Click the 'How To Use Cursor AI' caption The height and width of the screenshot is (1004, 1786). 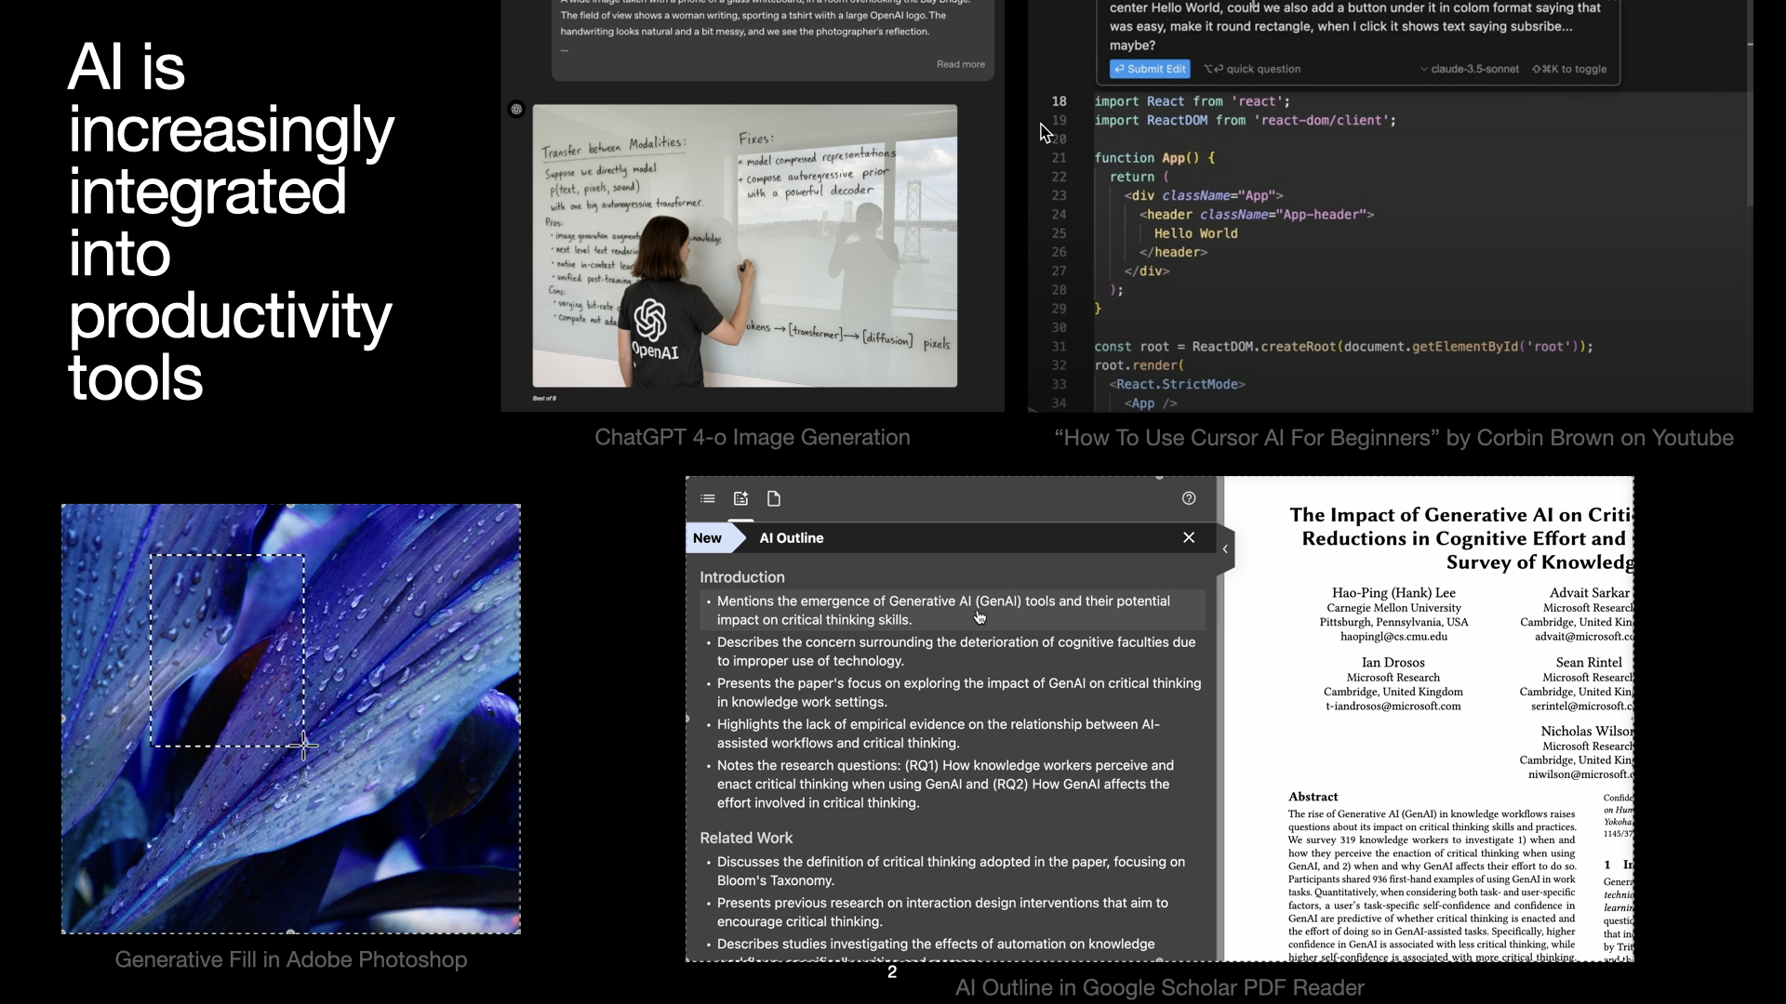pos(1393,438)
